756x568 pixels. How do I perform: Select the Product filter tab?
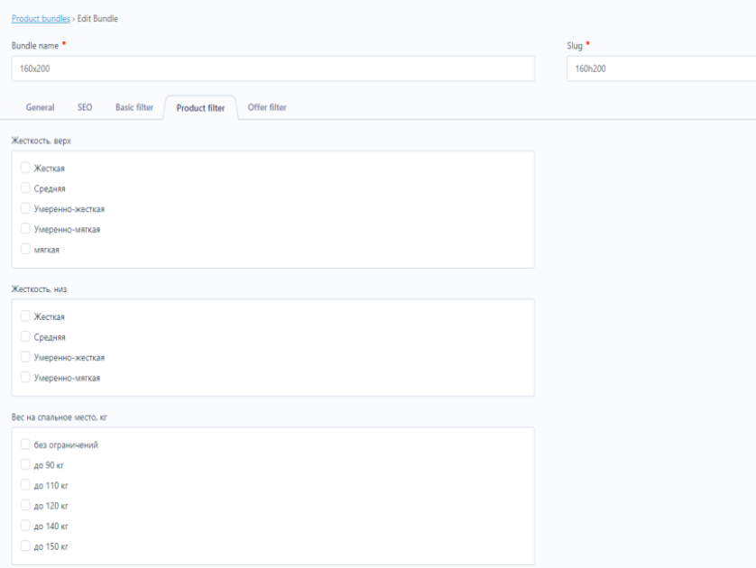click(200, 108)
